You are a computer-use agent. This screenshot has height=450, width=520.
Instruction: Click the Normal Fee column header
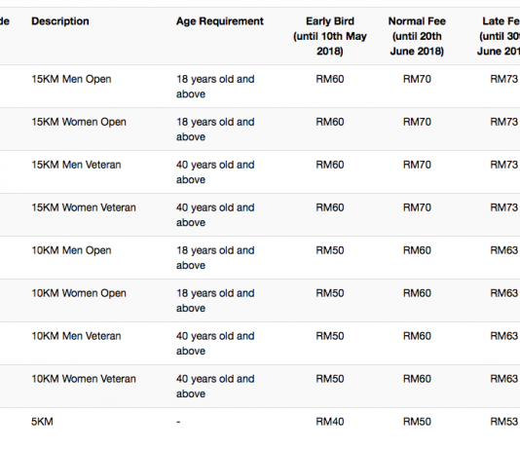pos(417,36)
